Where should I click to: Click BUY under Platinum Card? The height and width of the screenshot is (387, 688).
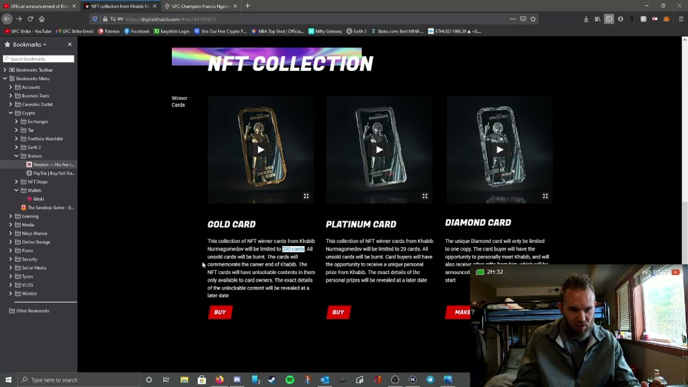338,312
